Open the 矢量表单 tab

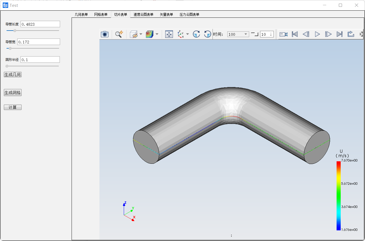[166, 14]
